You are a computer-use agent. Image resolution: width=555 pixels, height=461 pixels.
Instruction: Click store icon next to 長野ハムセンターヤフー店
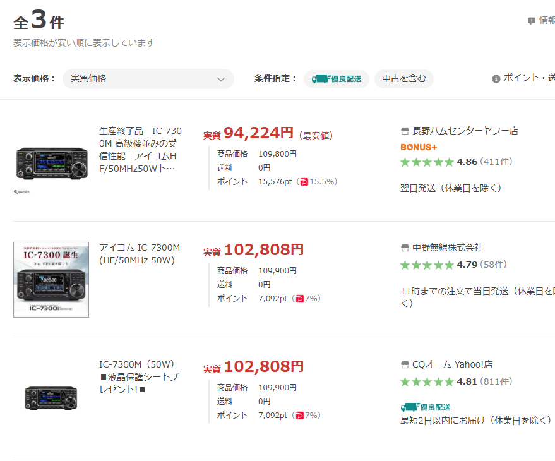pos(405,131)
